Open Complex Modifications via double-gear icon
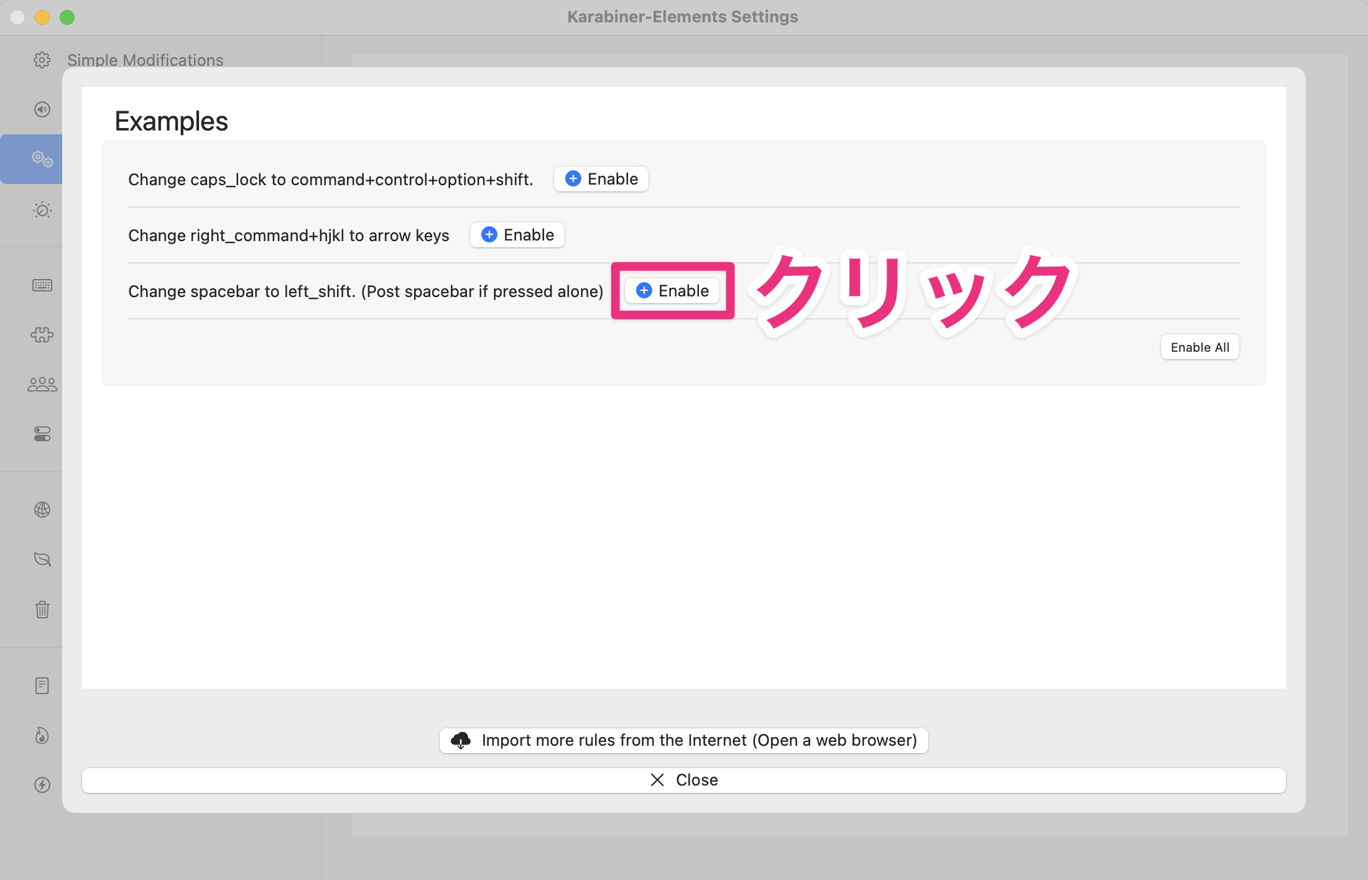The image size is (1368, 880). point(42,158)
